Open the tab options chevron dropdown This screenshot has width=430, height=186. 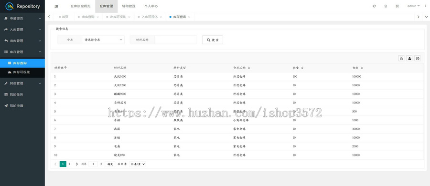point(426,17)
